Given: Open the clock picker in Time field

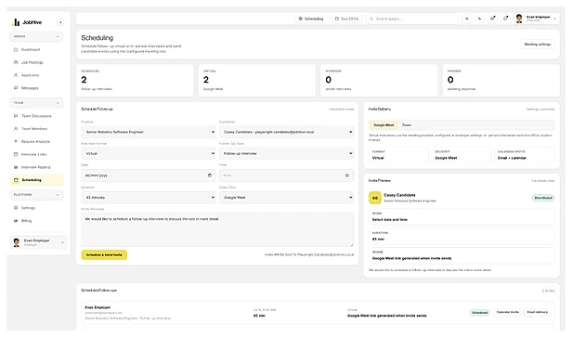Looking at the screenshot, I should tap(347, 175).
